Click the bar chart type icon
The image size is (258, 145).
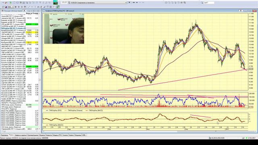pyautogui.click(x=6, y=7)
